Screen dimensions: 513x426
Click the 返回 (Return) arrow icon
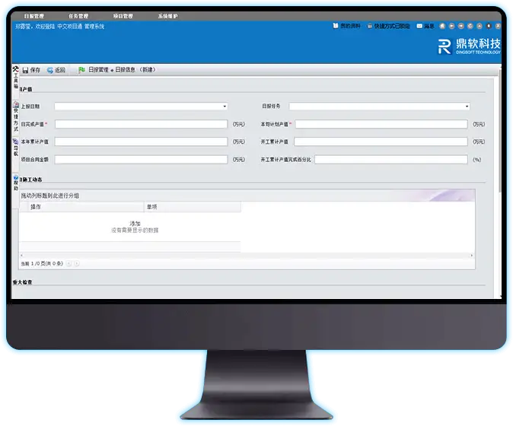pyautogui.click(x=49, y=70)
